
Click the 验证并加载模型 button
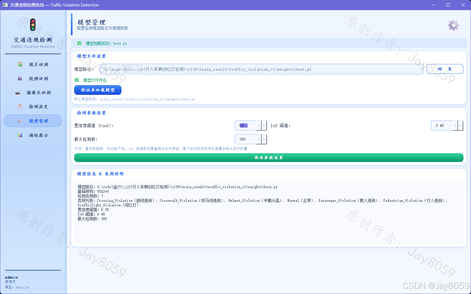tap(98, 90)
